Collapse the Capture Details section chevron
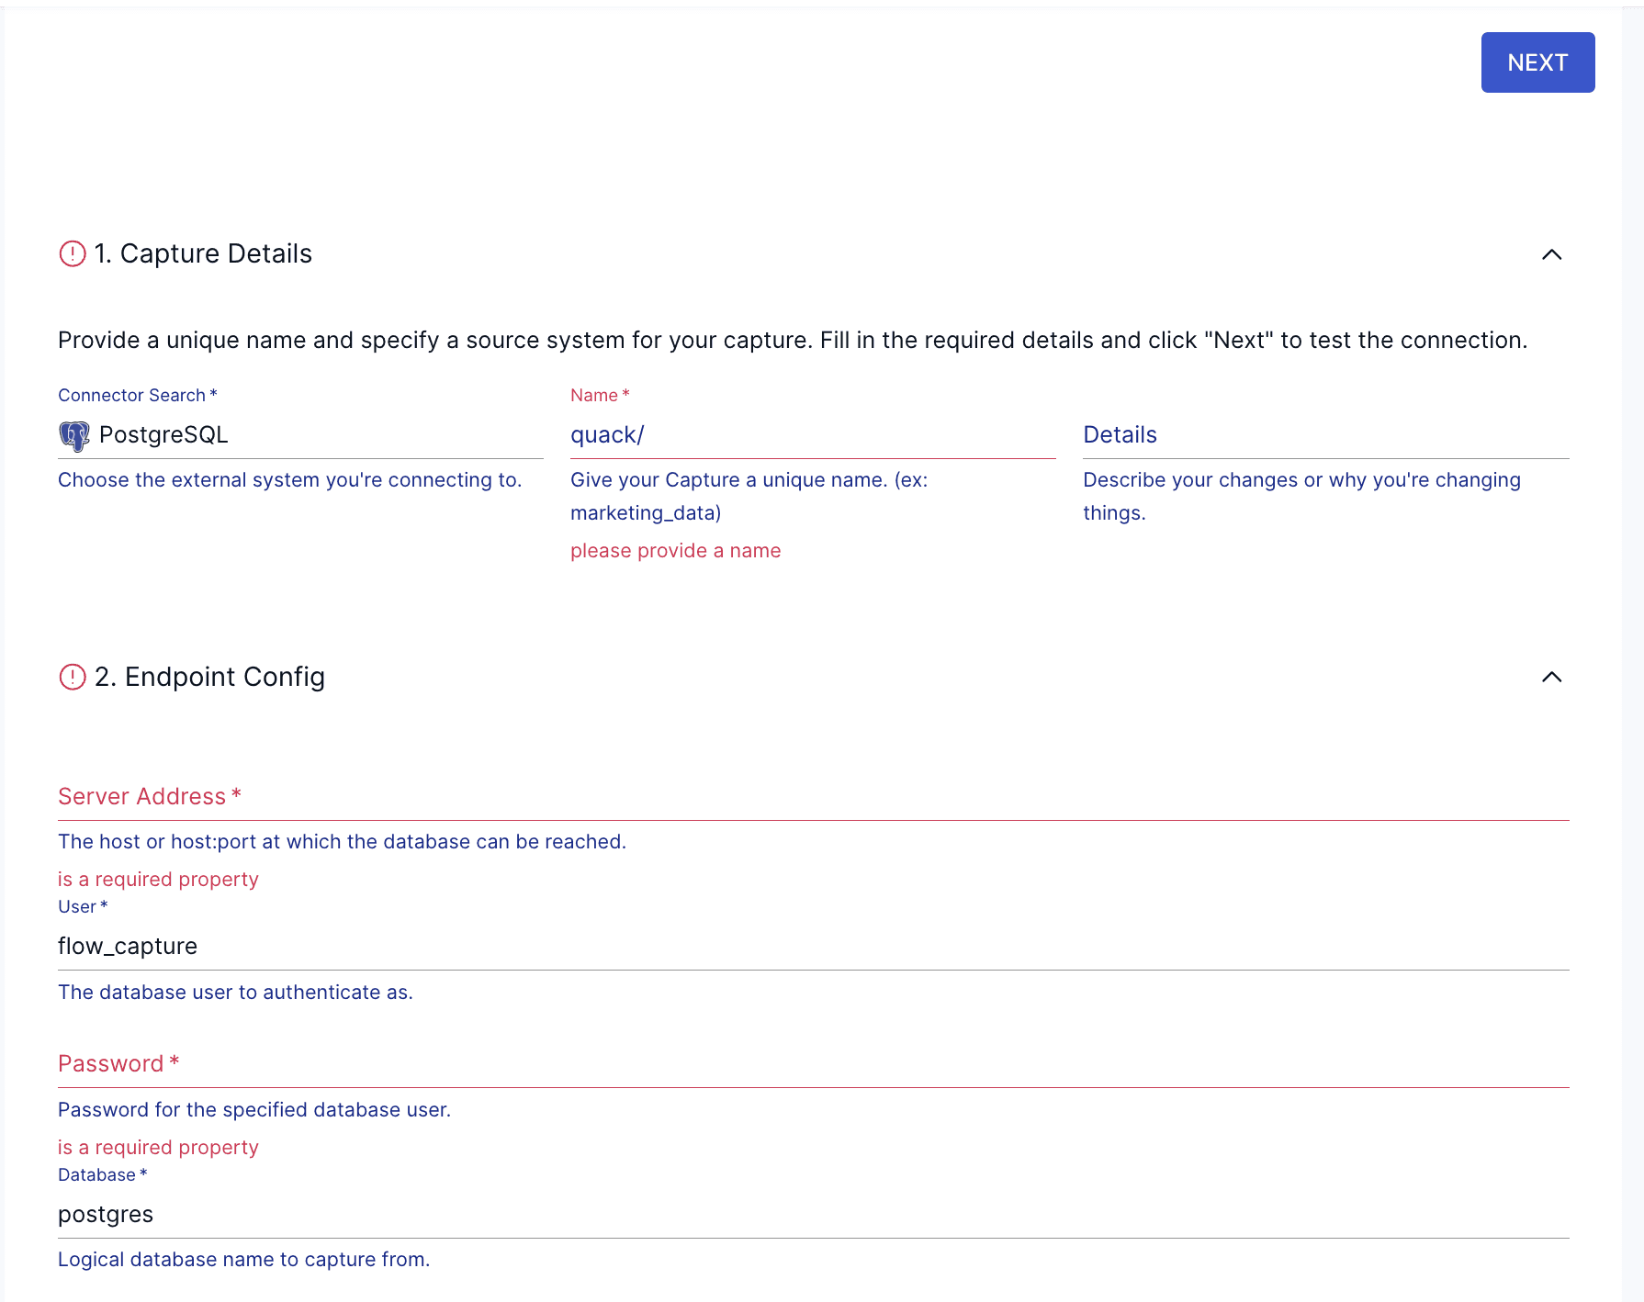 pos(1551,254)
